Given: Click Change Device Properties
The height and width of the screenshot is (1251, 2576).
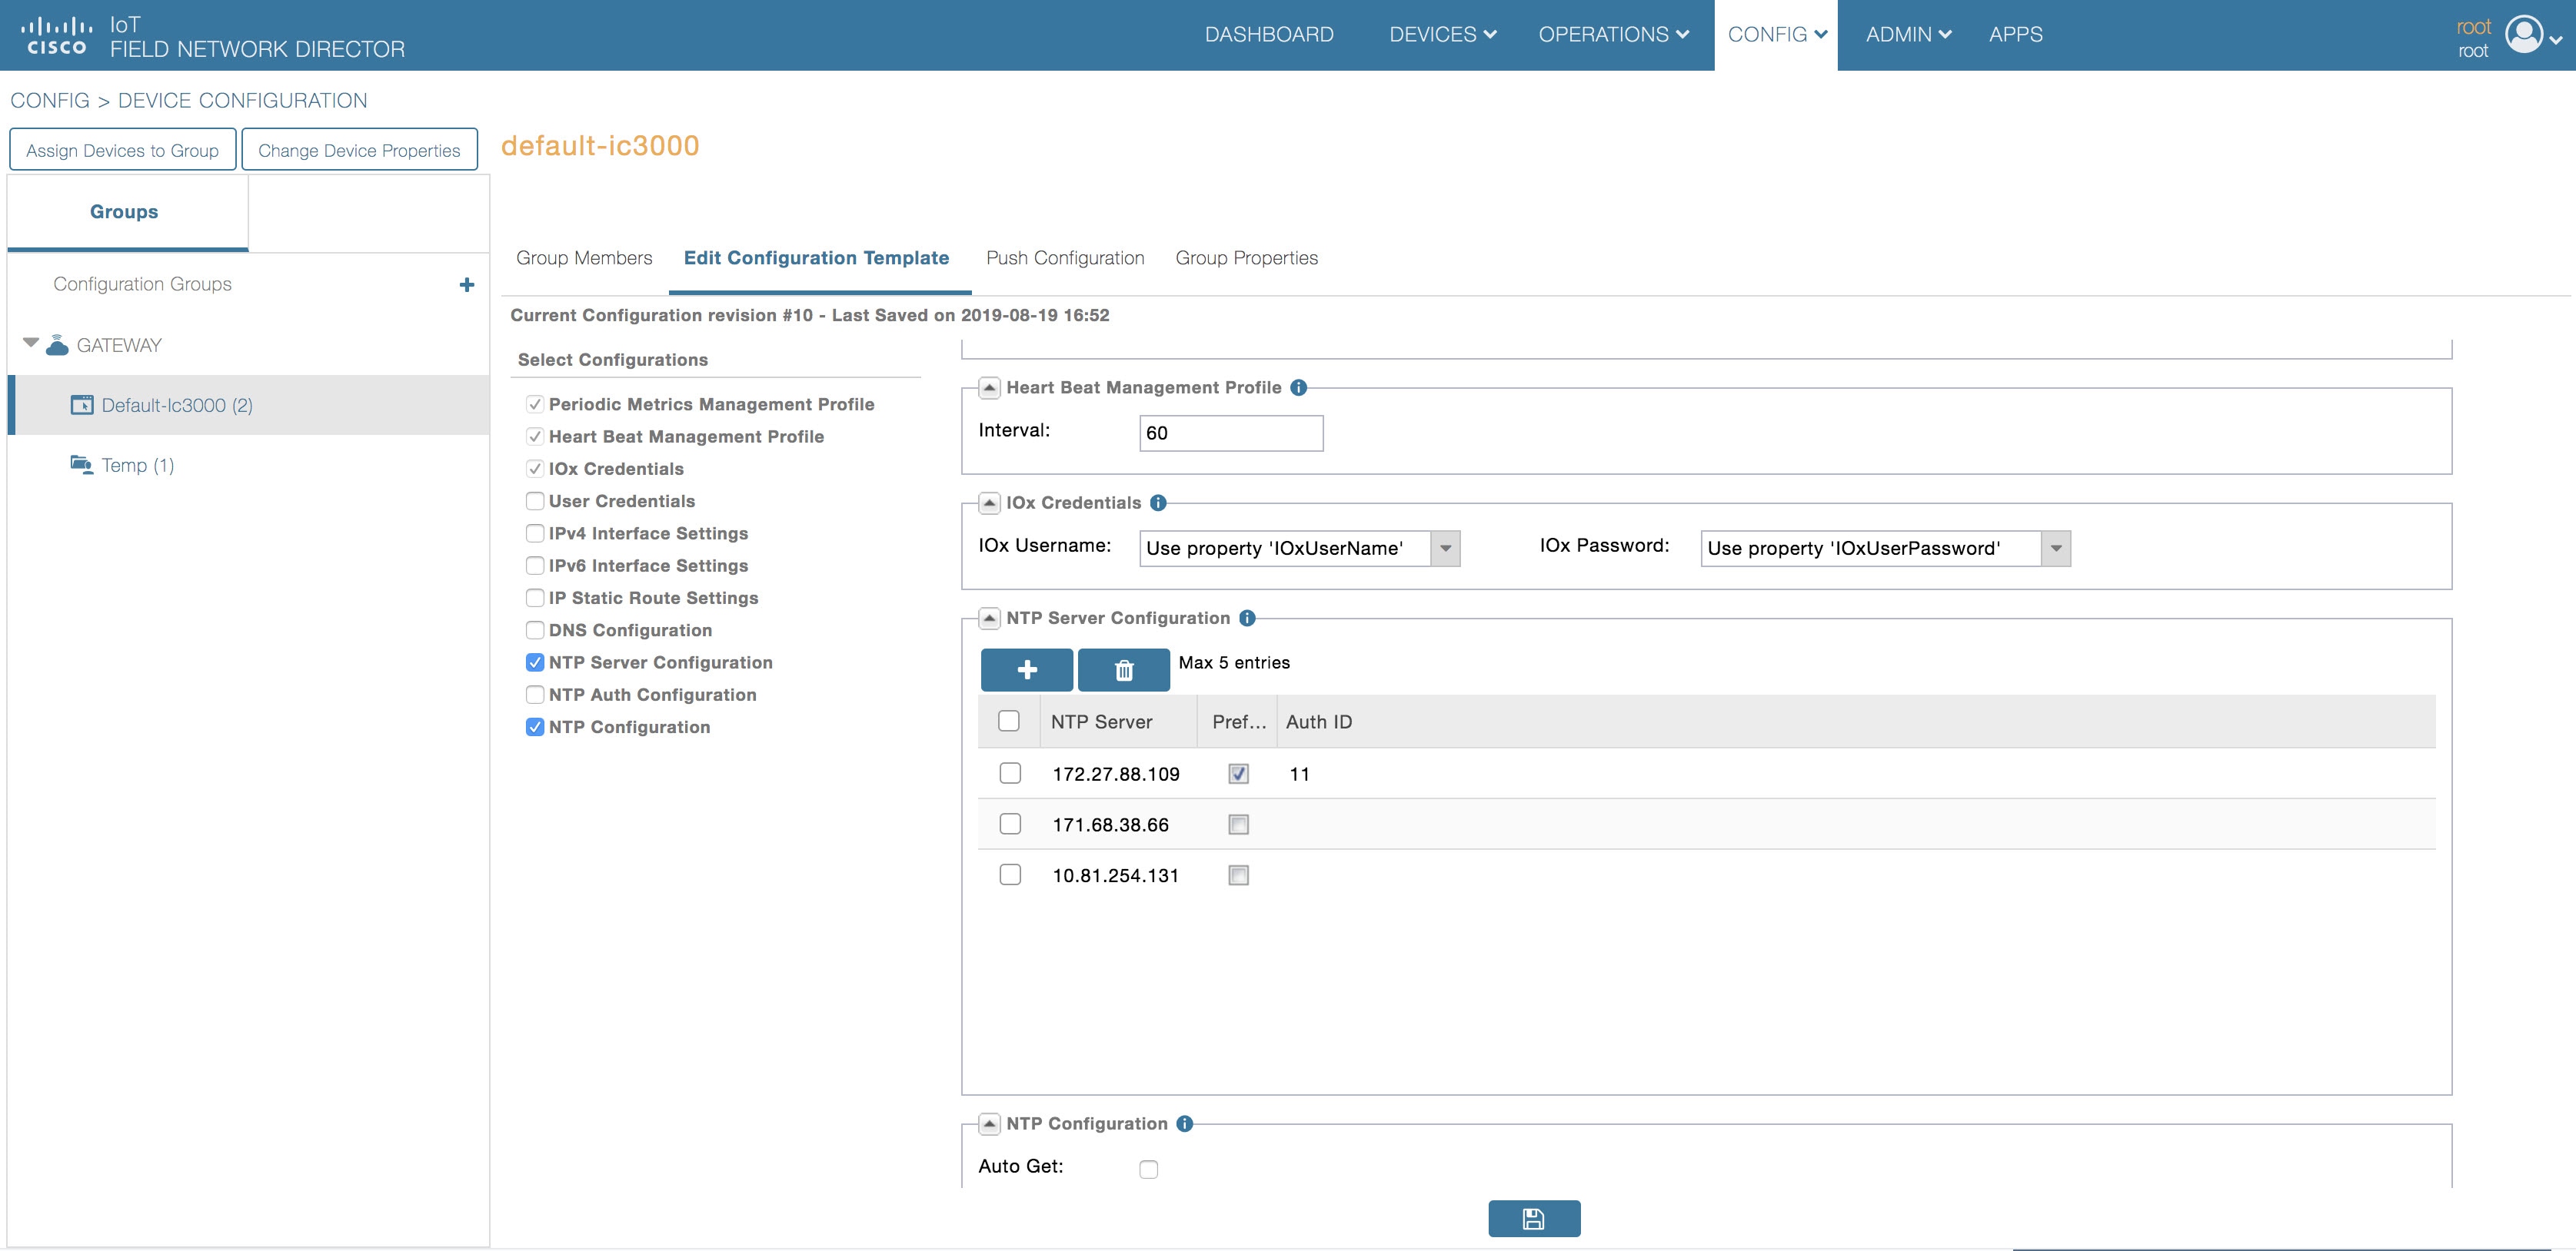Looking at the screenshot, I should pos(359,150).
